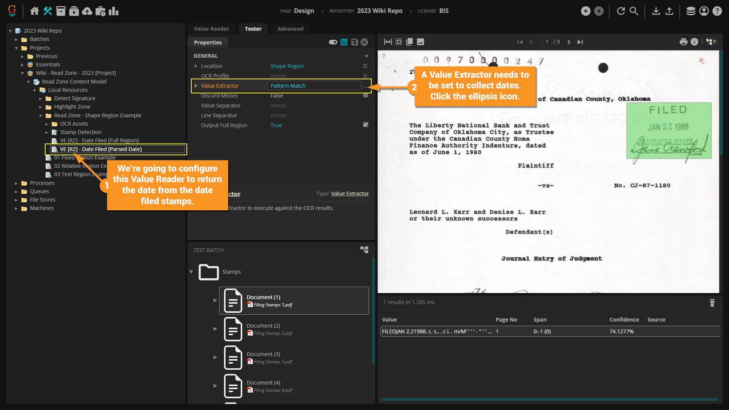Refresh using the reload icon
The height and width of the screenshot is (410, 729).
click(621, 11)
